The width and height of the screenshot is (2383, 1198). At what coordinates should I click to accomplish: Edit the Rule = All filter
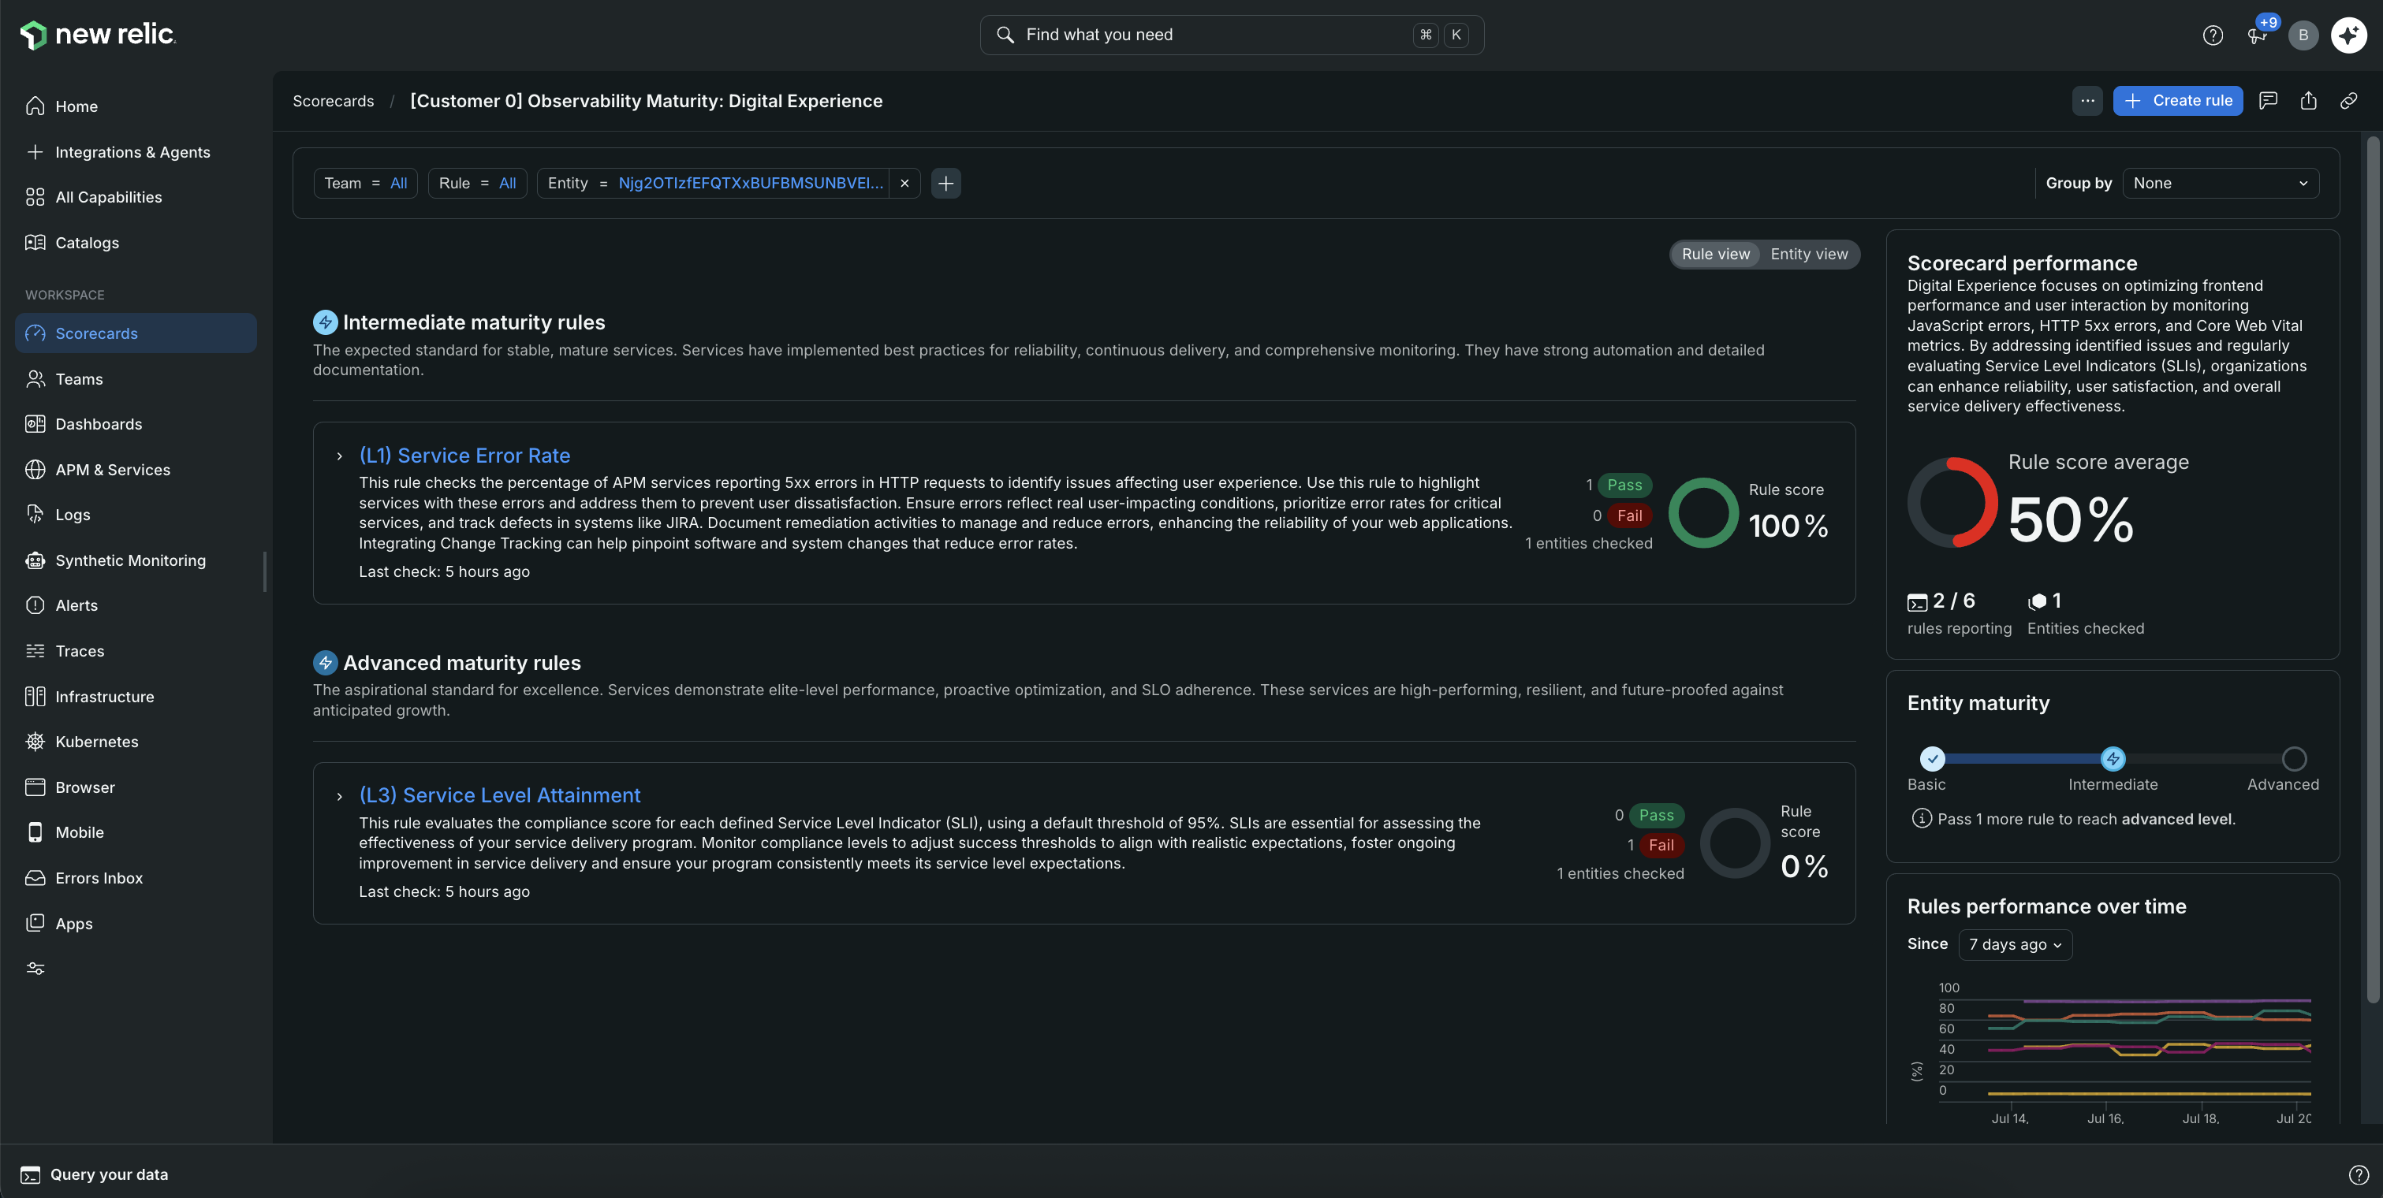(477, 183)
